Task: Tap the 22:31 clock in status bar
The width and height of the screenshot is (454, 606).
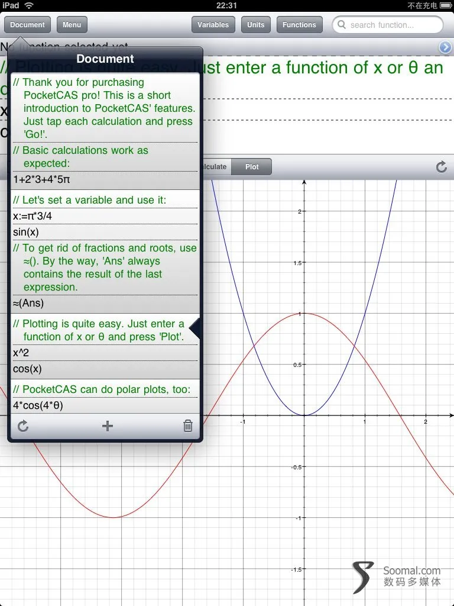Action: 226,5
